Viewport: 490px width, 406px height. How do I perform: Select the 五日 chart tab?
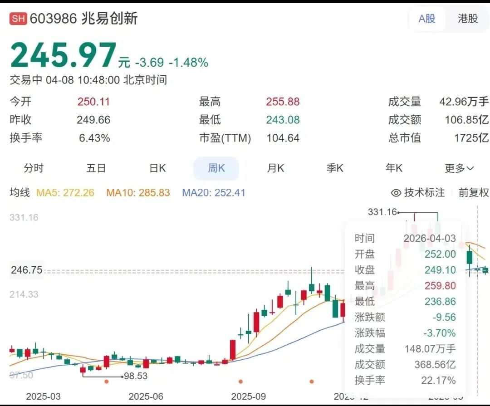coord(96,168)
